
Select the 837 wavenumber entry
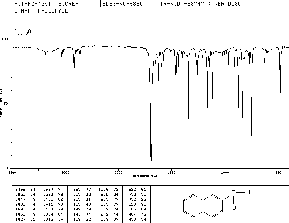(105, 219)
